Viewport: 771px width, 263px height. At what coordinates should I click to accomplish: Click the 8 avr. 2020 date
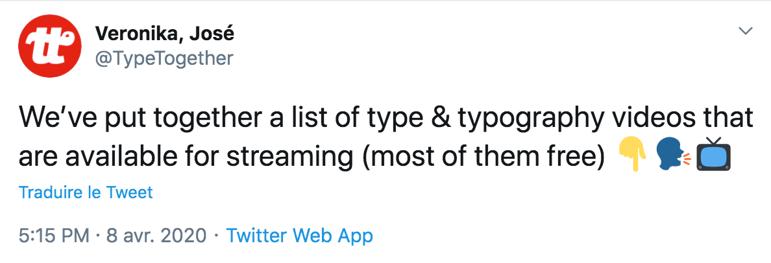(x=156, y=236)
